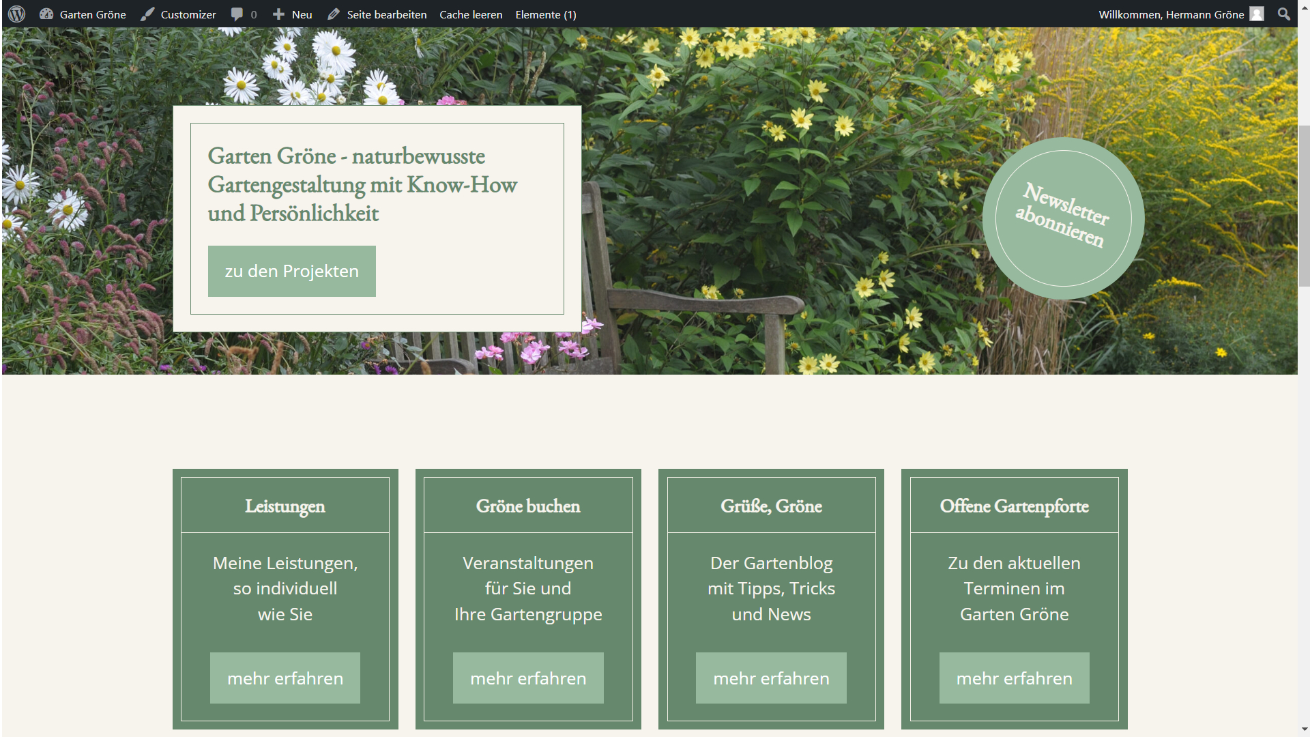Image resolution: width=1310 pixels, height=737 pixels.
Task: Click mehr erfahren in Offene Gartenpforte card
Action: (1014, 678)
